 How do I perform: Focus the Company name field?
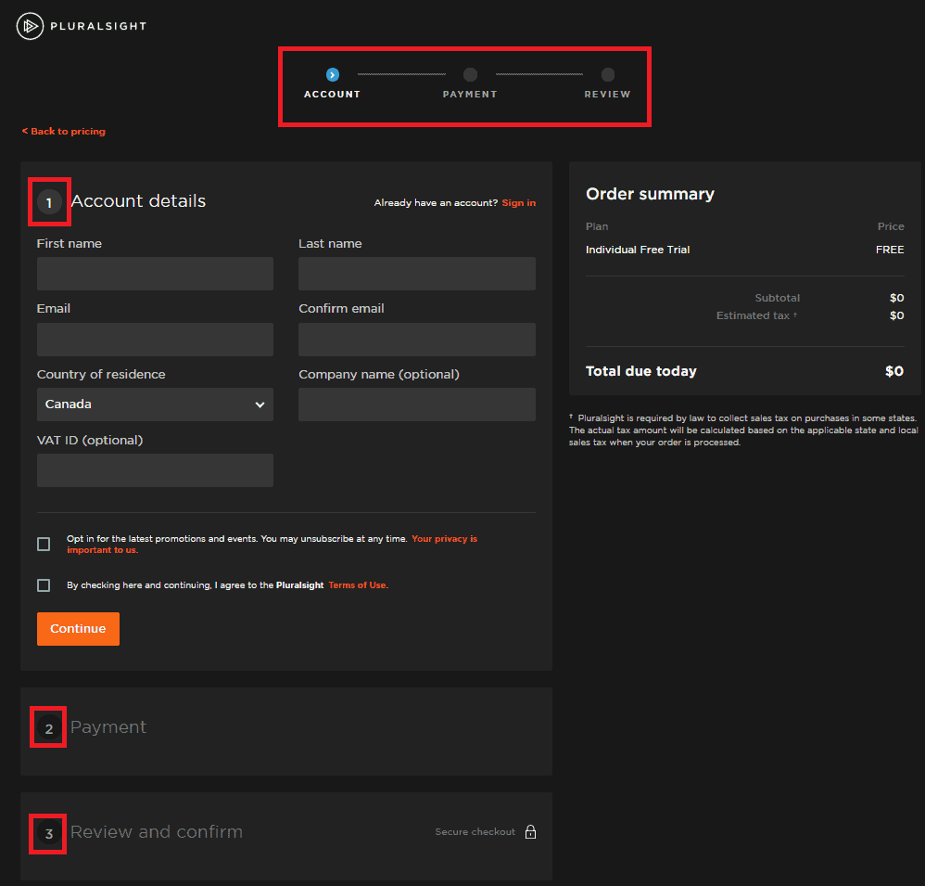tap(417, 404)
